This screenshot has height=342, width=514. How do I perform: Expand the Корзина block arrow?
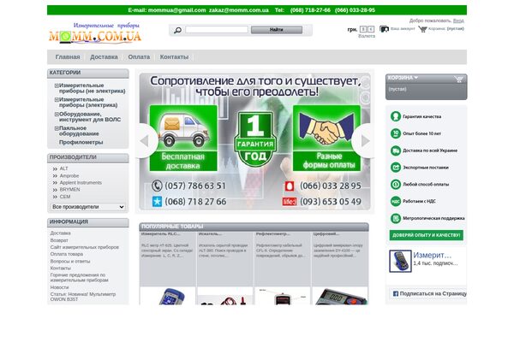(416, 78)
